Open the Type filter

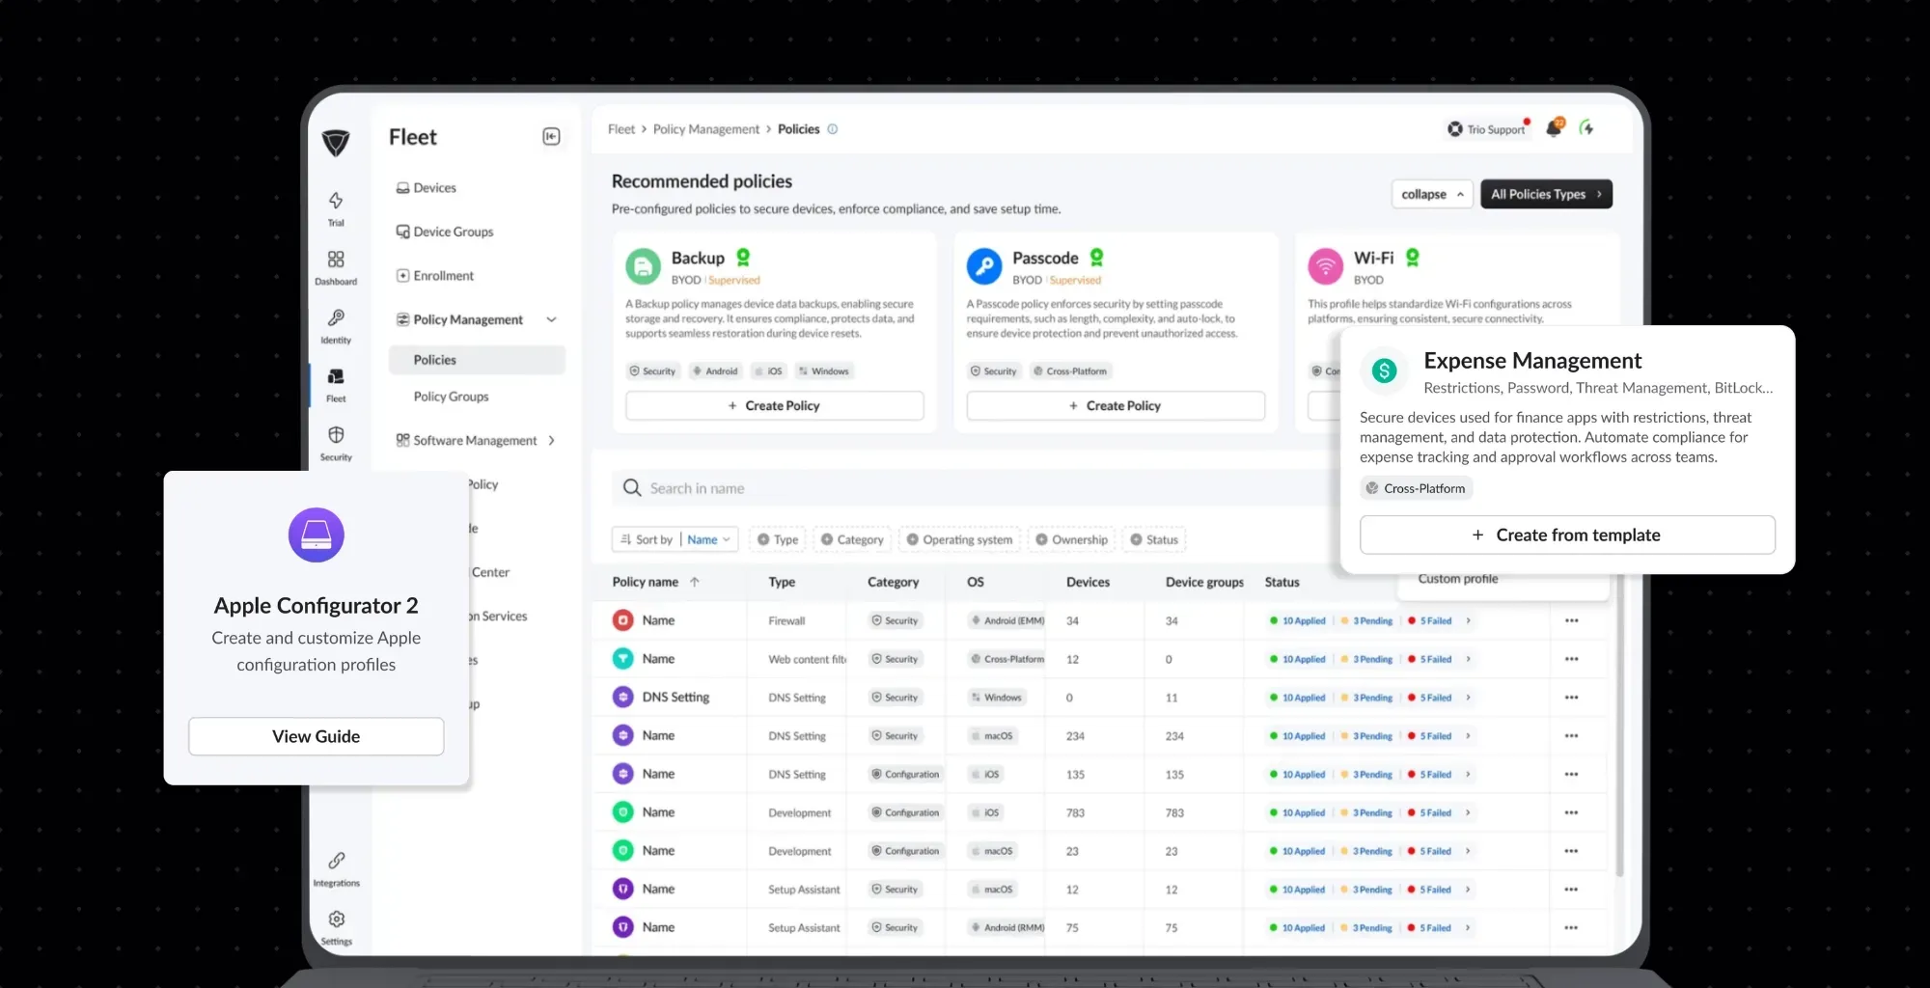[778, 539]
